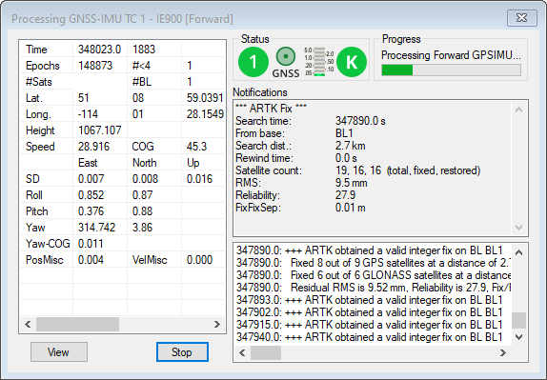Select the 347915.0 ARTK valid fix log line
The height and width of the screenshot is (380, 547).
coord(369,325)
